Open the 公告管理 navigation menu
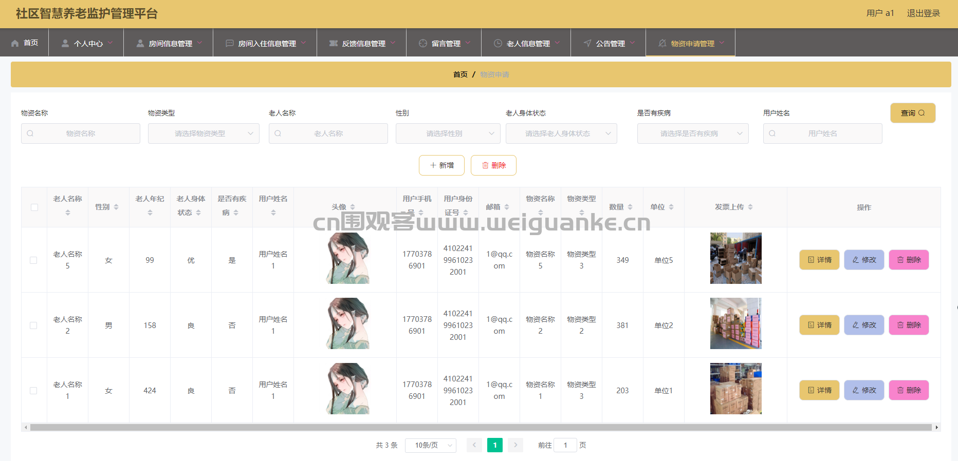Viewport: 958px width, 461px height. coord(610,43)
